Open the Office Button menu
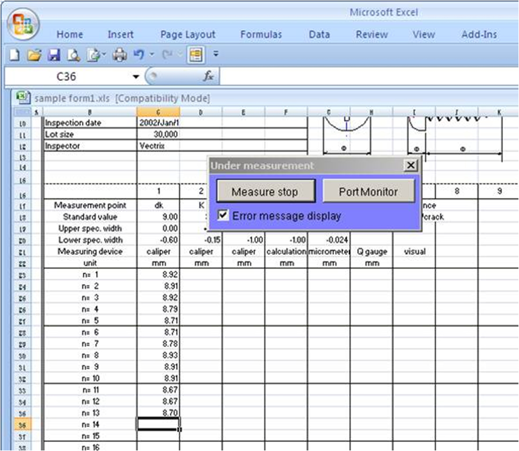 [x=23, y=24]
